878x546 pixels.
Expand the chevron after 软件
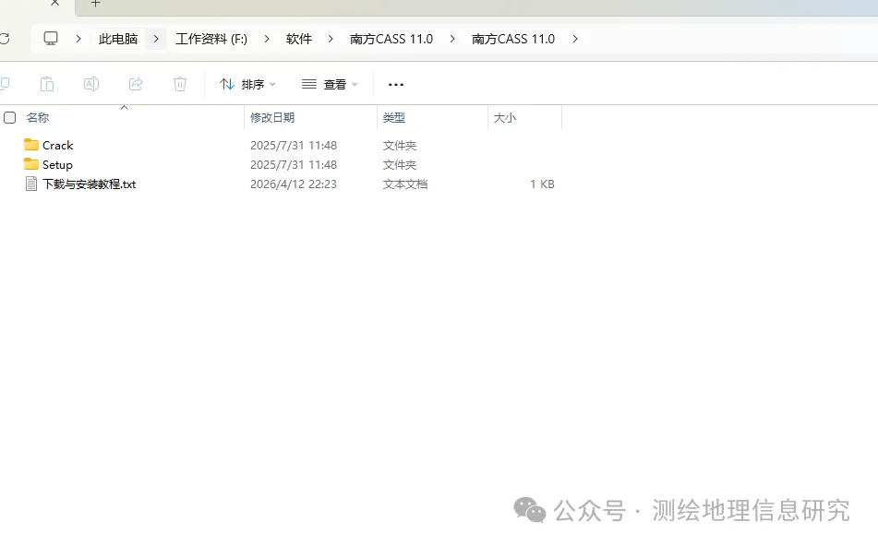coord(331,39)
